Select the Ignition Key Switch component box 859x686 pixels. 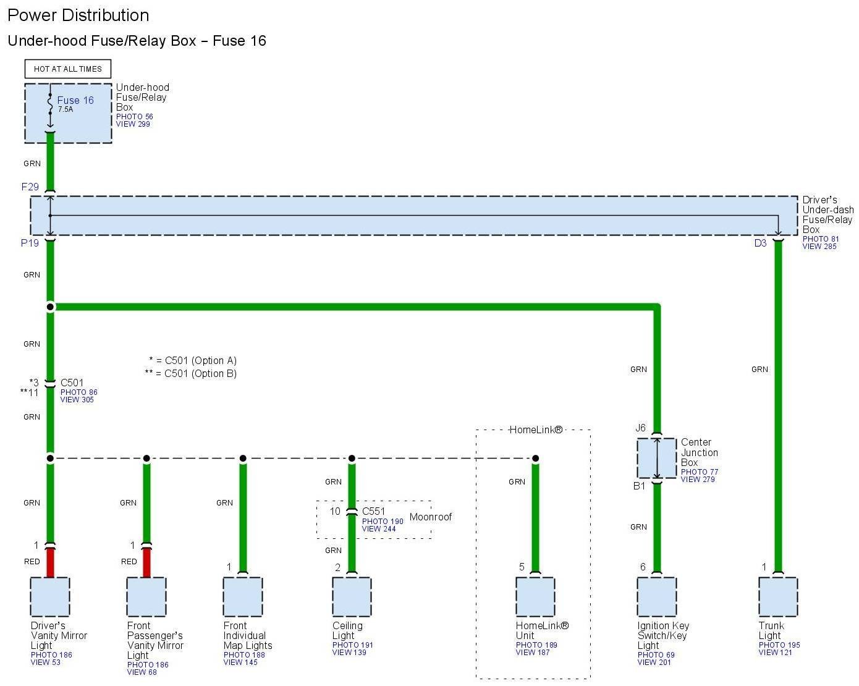(657, 597)
